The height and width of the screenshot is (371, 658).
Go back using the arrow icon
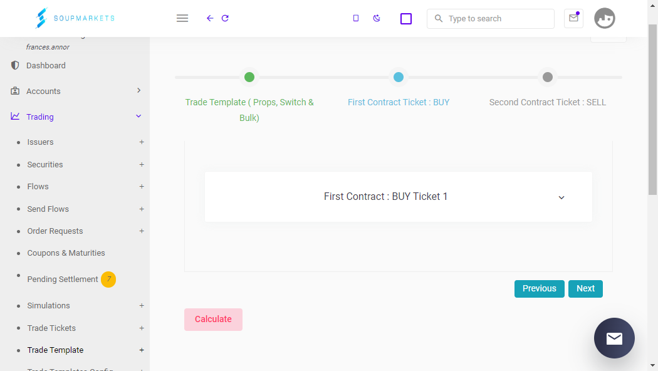tap(210, 18)
